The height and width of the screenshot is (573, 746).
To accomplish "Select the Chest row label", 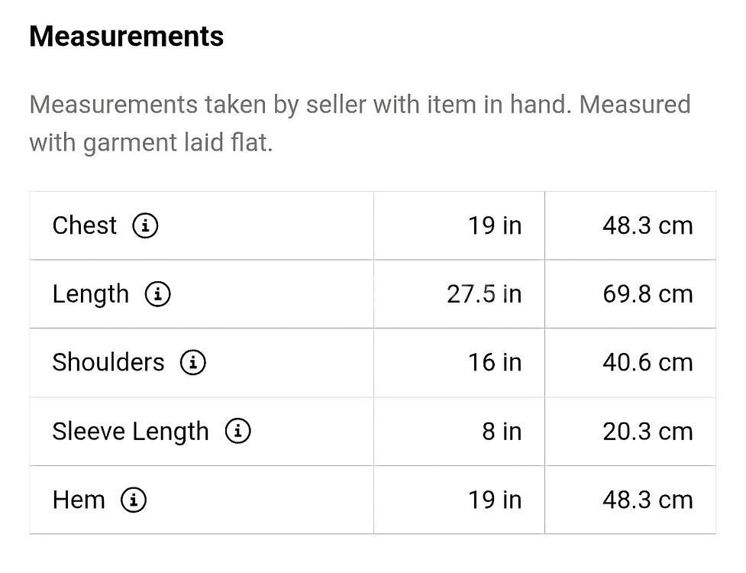I will (85, 225).
